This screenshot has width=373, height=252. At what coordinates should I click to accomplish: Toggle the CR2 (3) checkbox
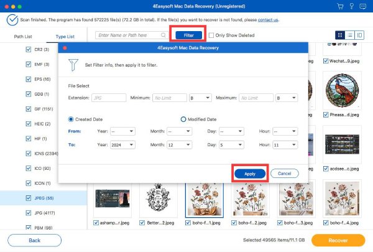pos(29,50)
